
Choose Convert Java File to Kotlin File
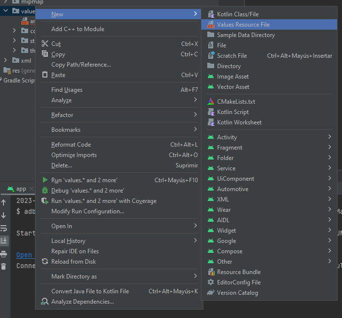pos(90,291)
